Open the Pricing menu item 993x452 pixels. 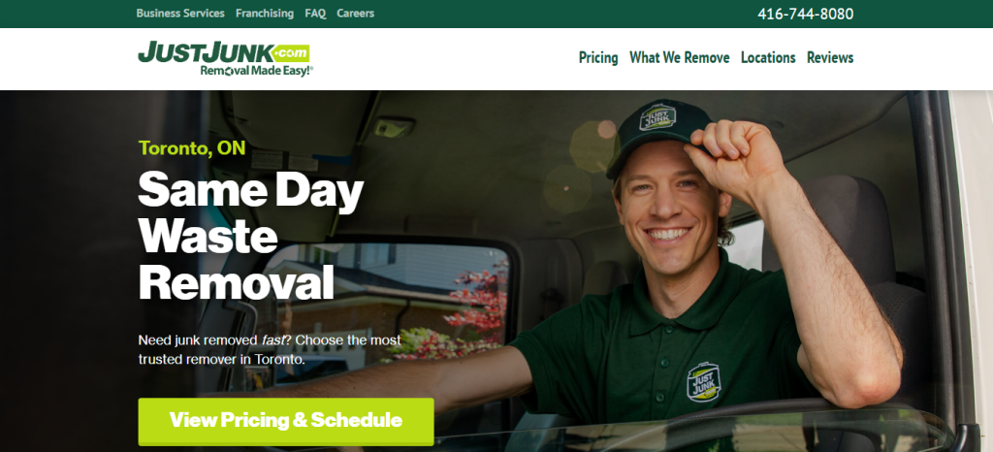point(598,57)
